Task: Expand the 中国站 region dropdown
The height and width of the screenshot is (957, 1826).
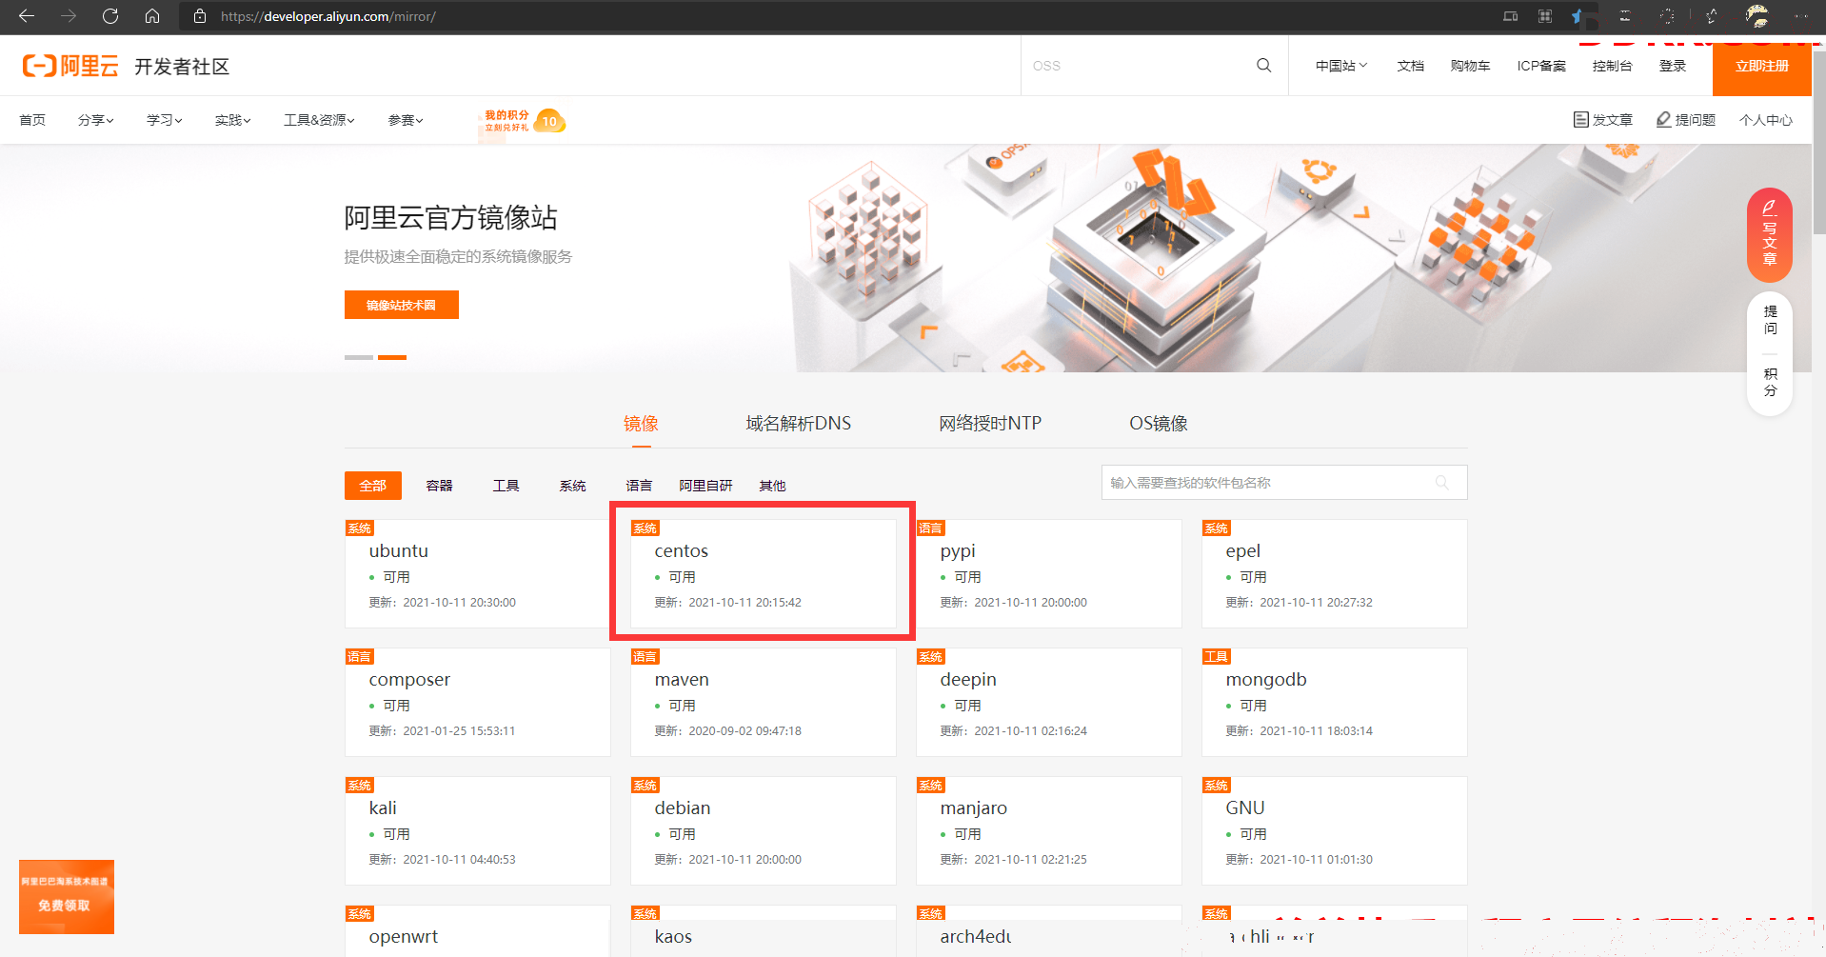Action: [1341, 66]
